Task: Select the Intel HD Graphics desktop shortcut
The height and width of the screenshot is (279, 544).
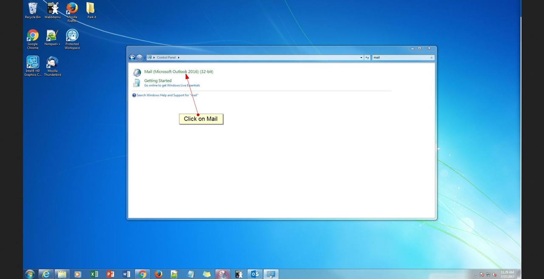Action: 33,66
